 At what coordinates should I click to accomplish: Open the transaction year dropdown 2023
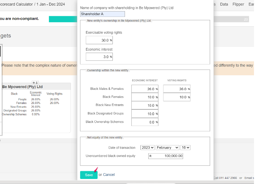[x=147, y=148]
